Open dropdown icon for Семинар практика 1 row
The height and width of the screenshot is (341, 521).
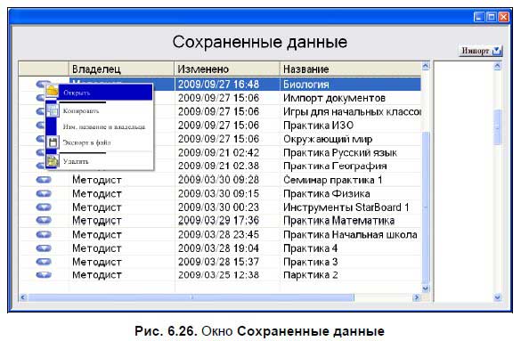pos(44,180)
